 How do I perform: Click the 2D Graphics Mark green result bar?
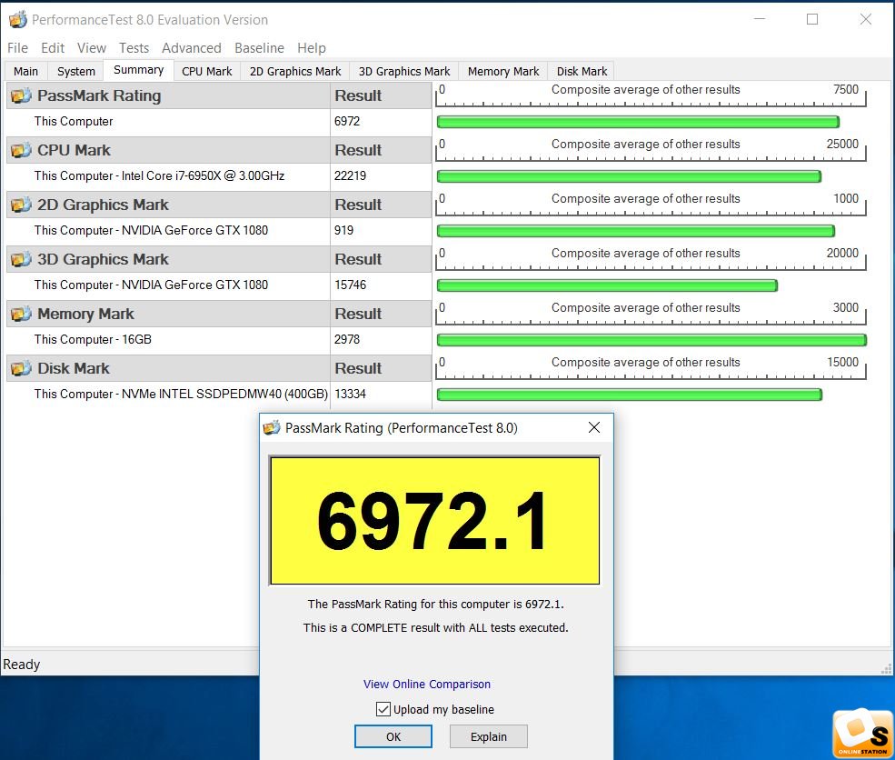(636, 231)
